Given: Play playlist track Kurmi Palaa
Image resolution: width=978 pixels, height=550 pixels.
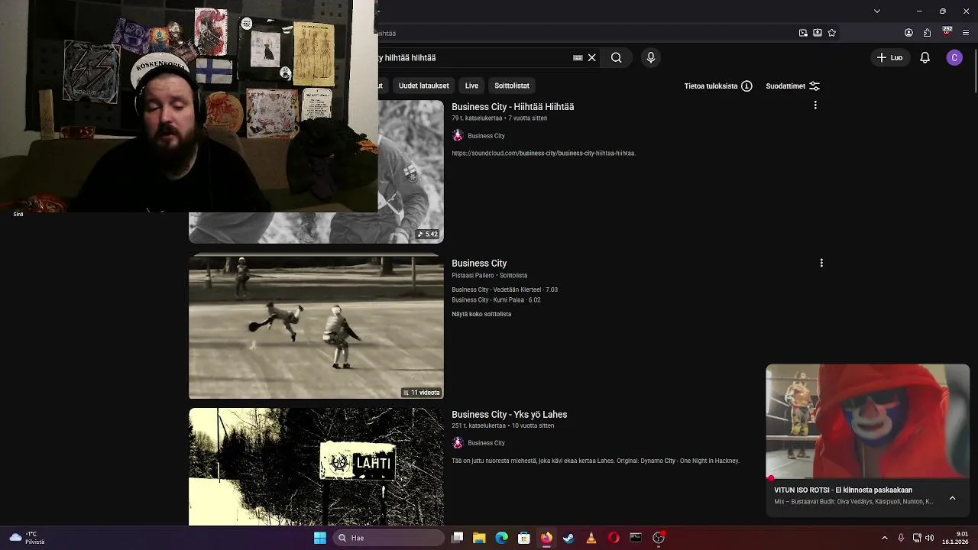Looking at the screenshot, I should coord(496,300).
